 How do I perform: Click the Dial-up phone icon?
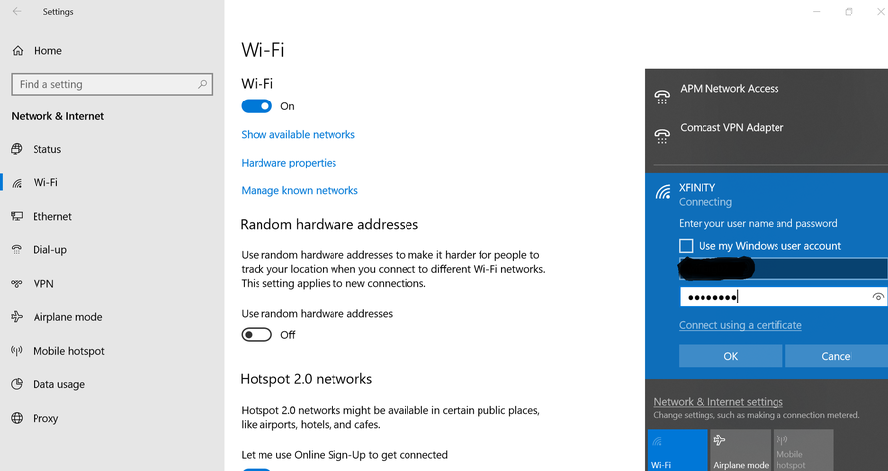click(17, 250)
